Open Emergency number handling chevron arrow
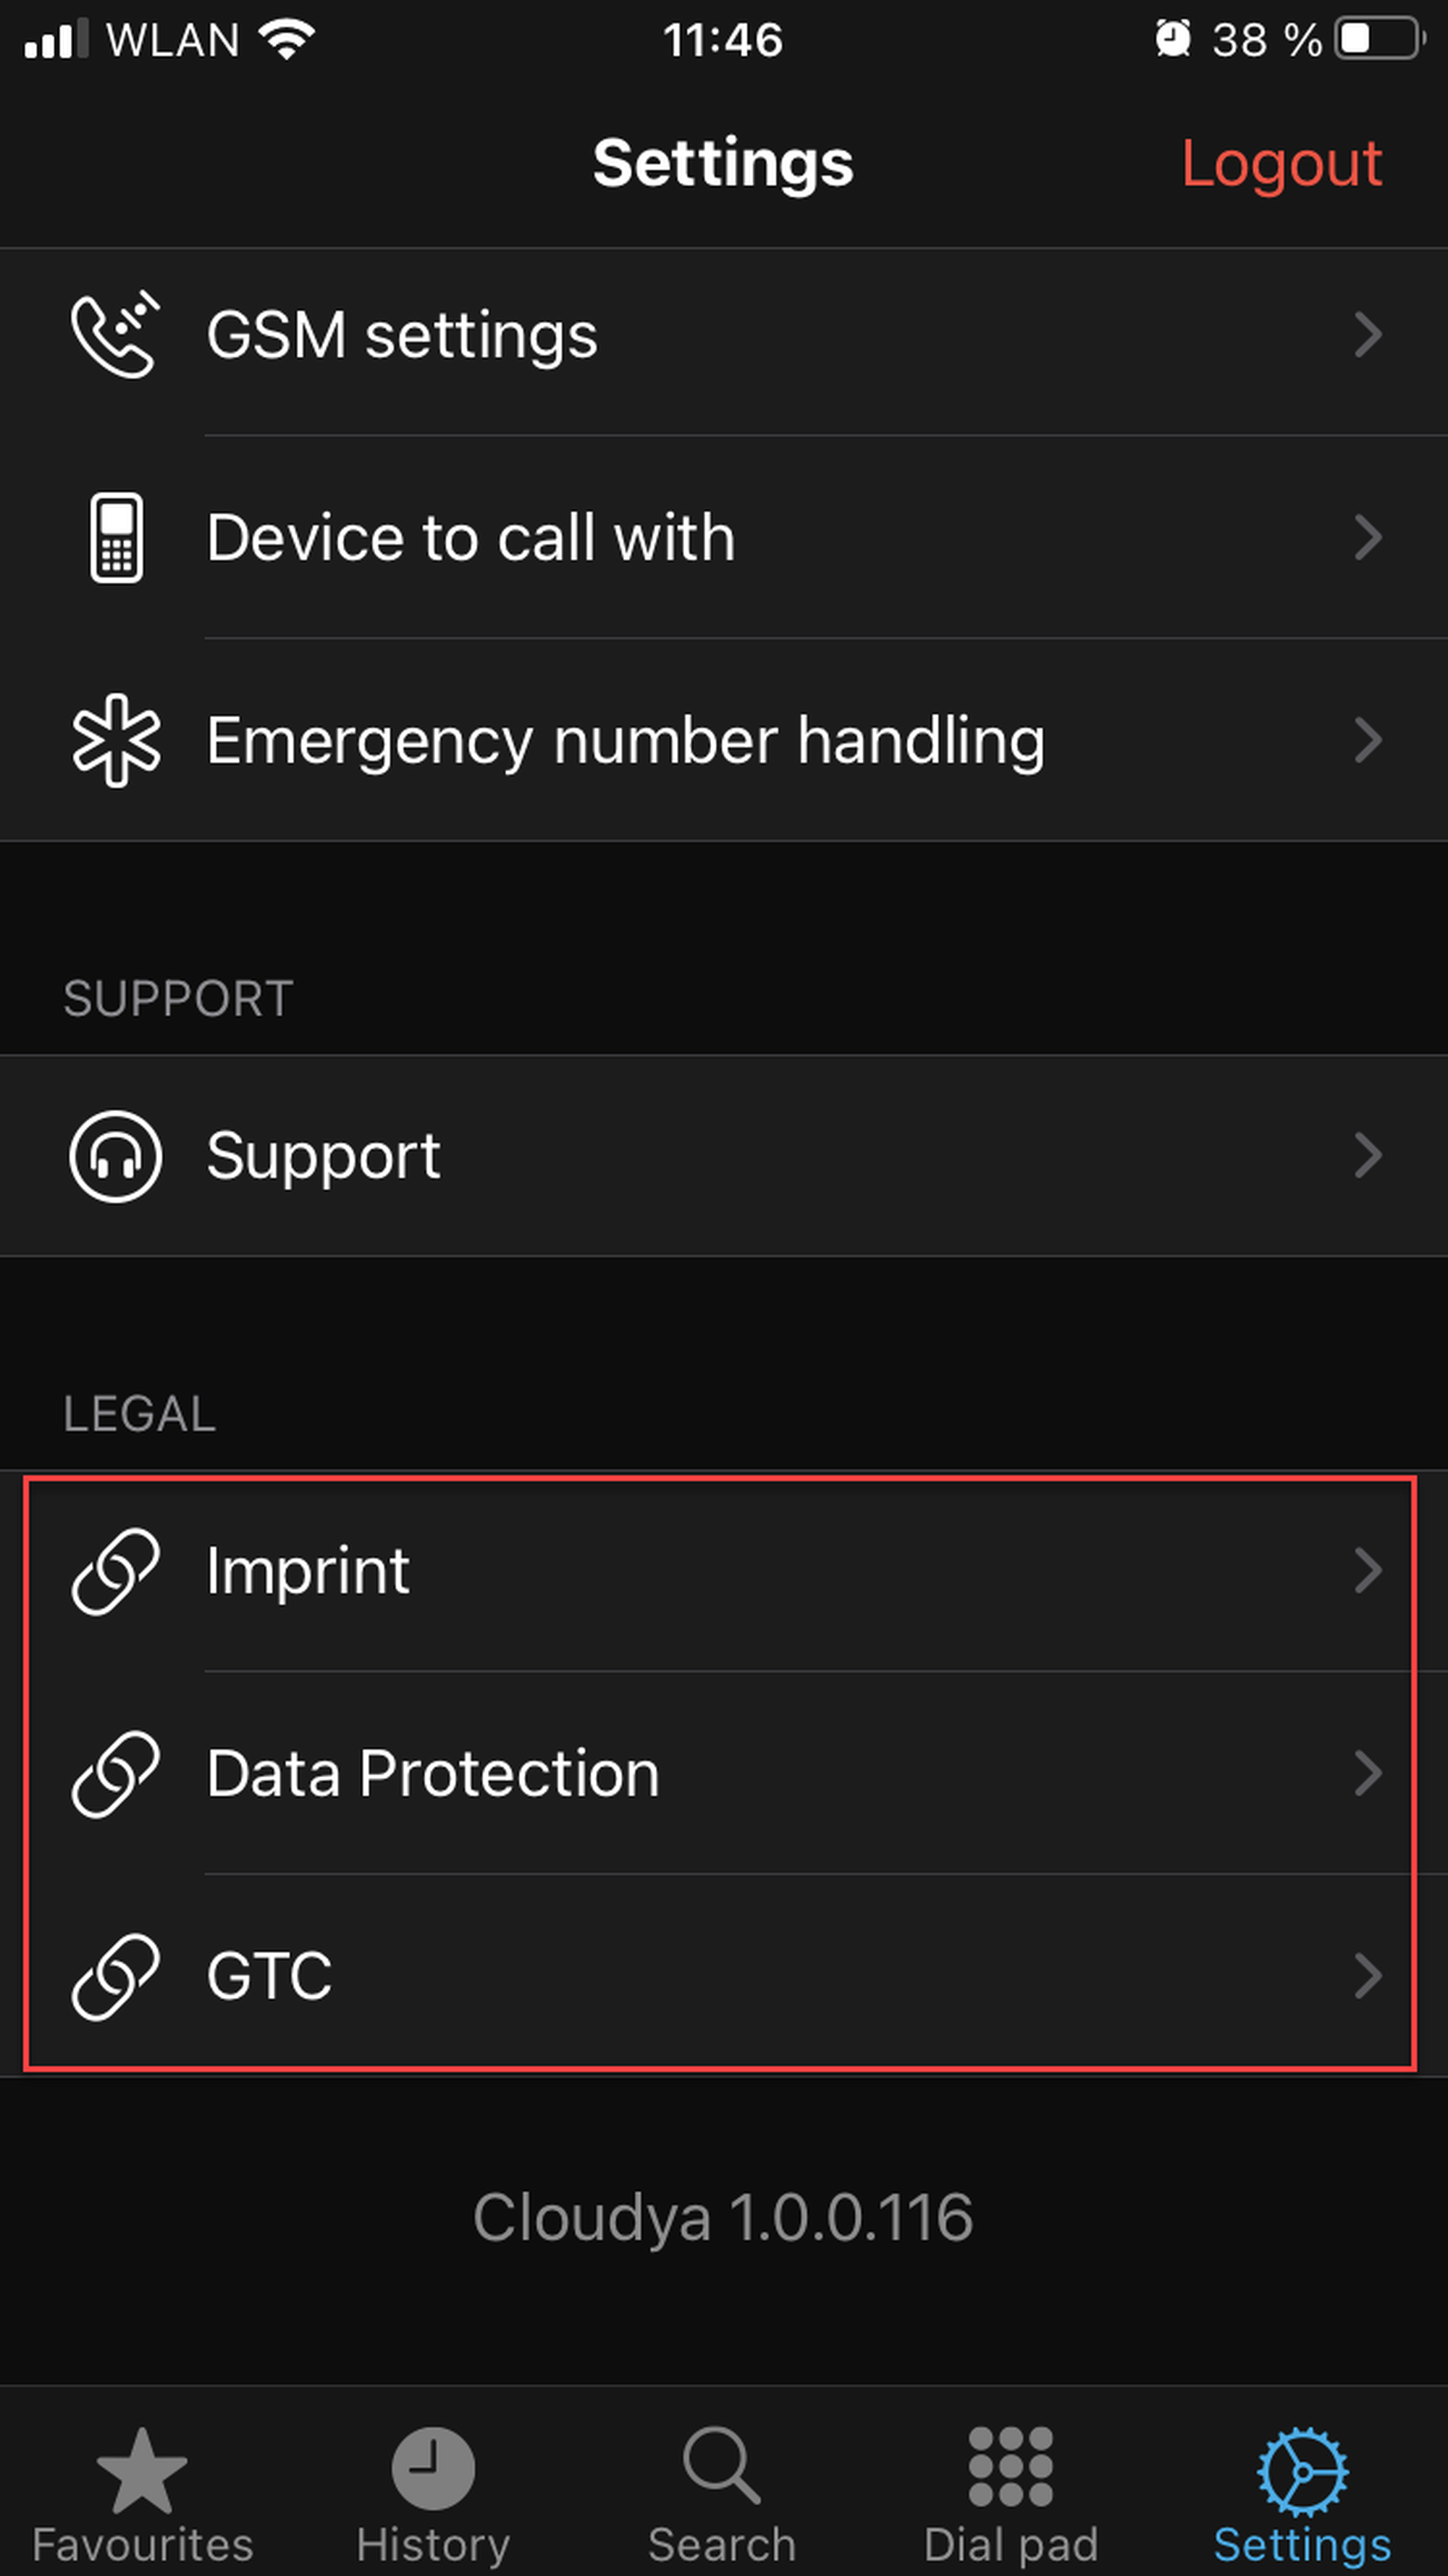This screenshot has width=1448, height=2576. click(x=1368, y=740)
